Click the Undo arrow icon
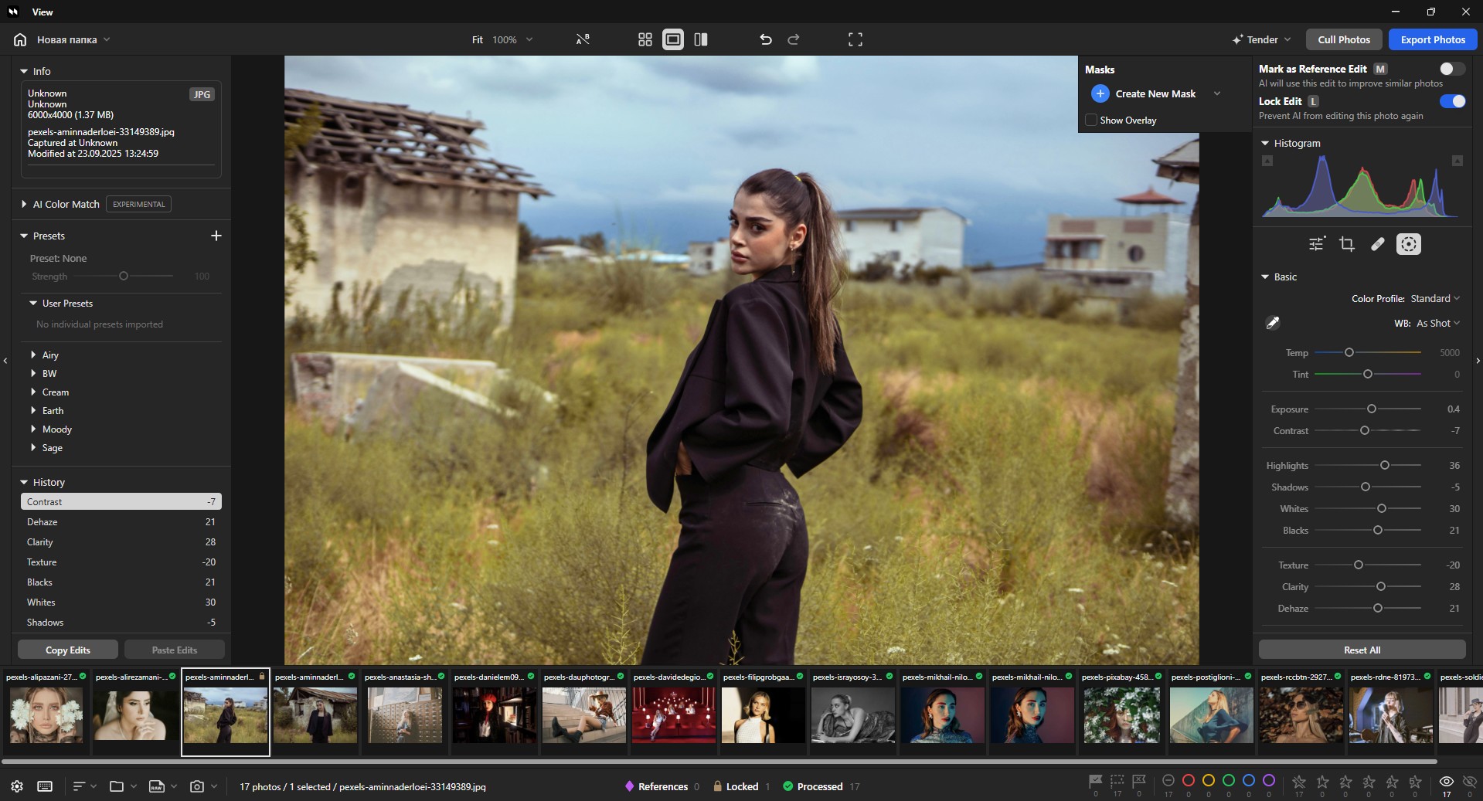The height and width of the screenshot is (801, 1483). pyautogui.click(x=765, y=39)
